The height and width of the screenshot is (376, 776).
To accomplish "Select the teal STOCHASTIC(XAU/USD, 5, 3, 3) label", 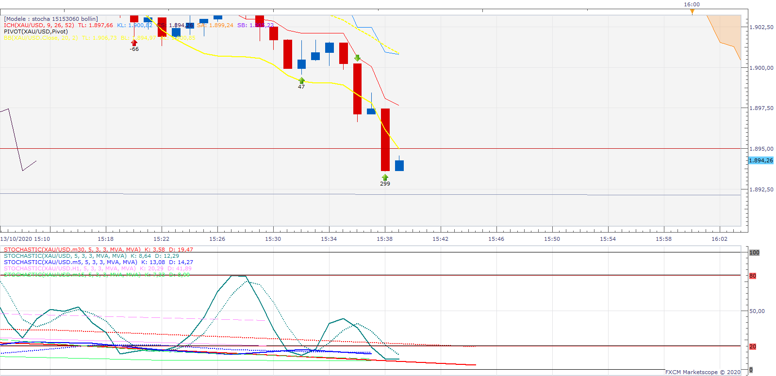I will click(65, 256).
